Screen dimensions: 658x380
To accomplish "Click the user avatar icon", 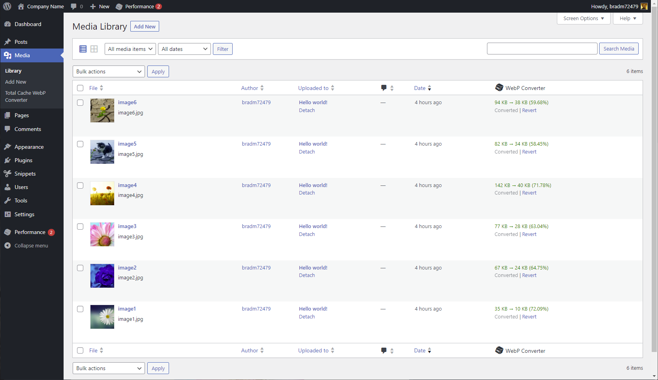I will click(x=644, y=6).
